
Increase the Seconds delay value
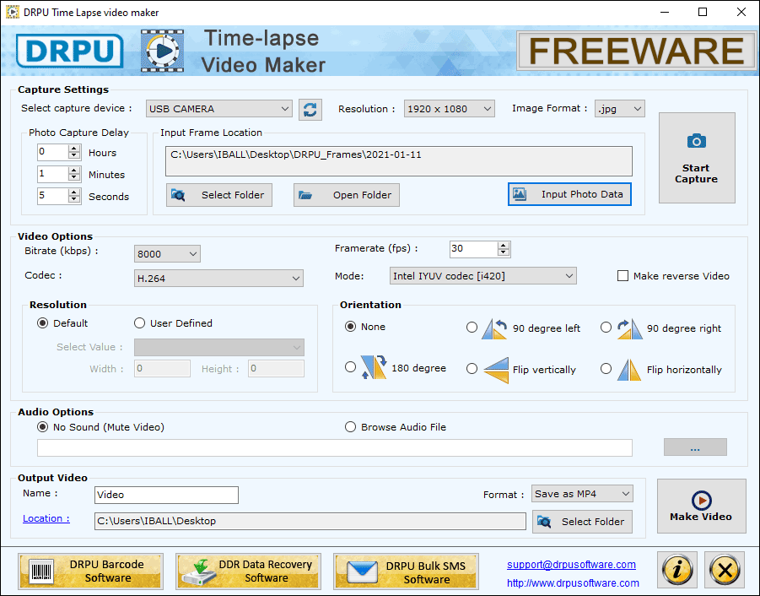coord(74,192)
